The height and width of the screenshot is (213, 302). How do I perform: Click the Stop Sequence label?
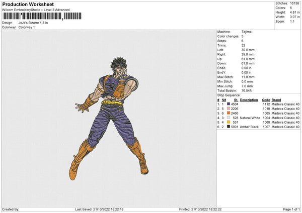point(229,94)
